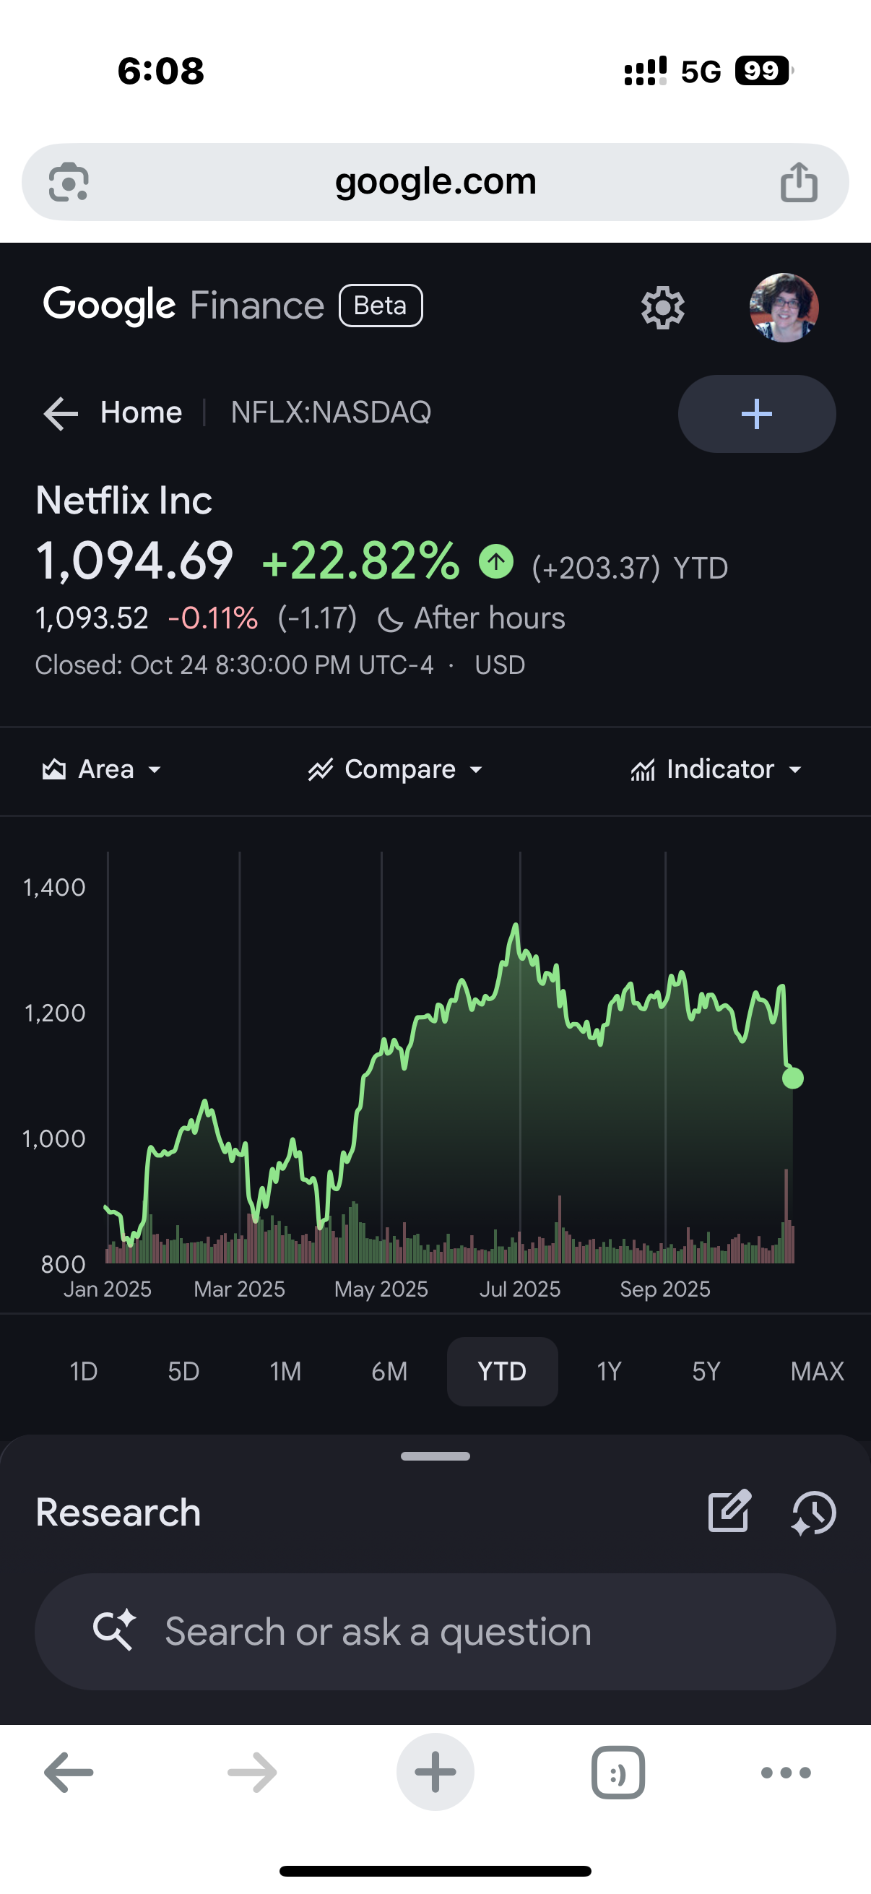871x1894 pixels.
Task: Select the 5Y time range
Action: 706,1371
